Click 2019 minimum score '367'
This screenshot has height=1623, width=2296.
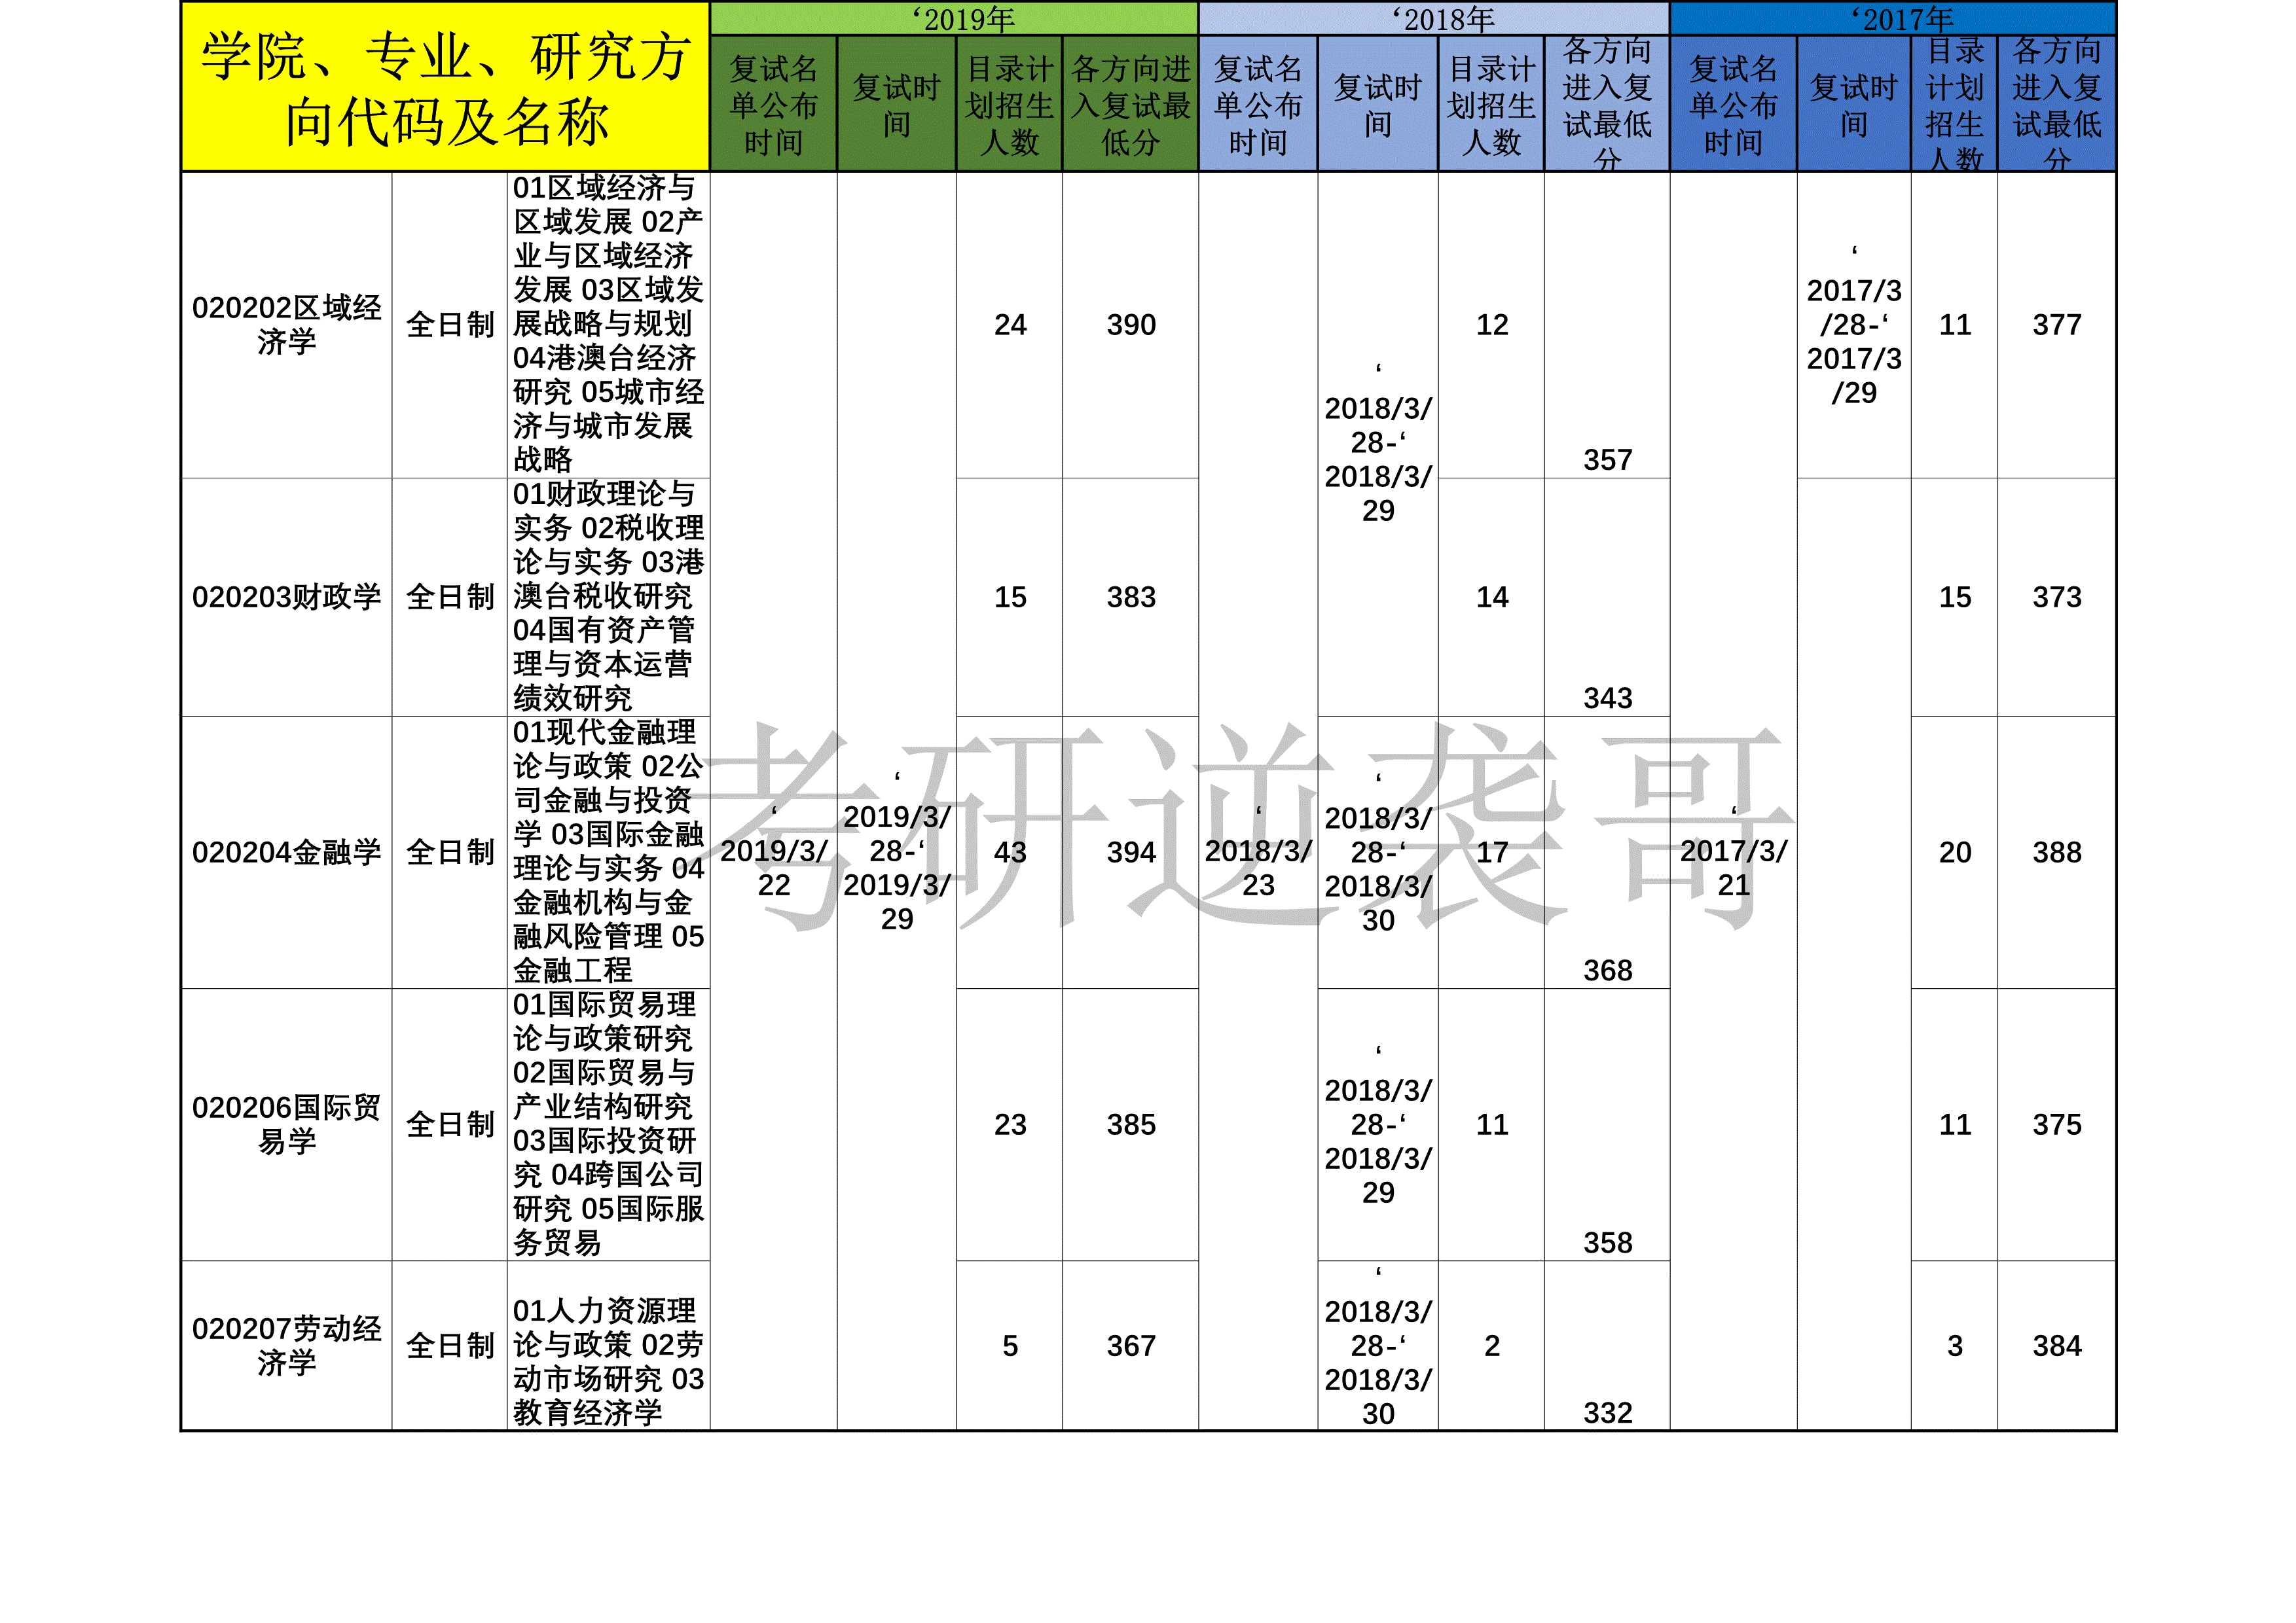point(1131,1346)
